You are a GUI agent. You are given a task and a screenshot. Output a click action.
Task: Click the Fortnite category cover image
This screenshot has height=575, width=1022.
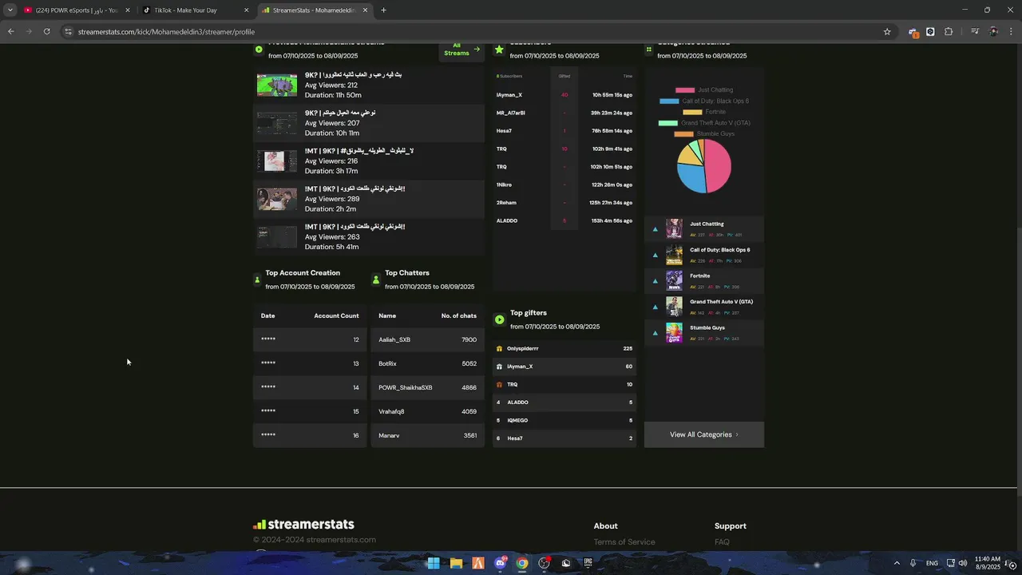(675, 281)
